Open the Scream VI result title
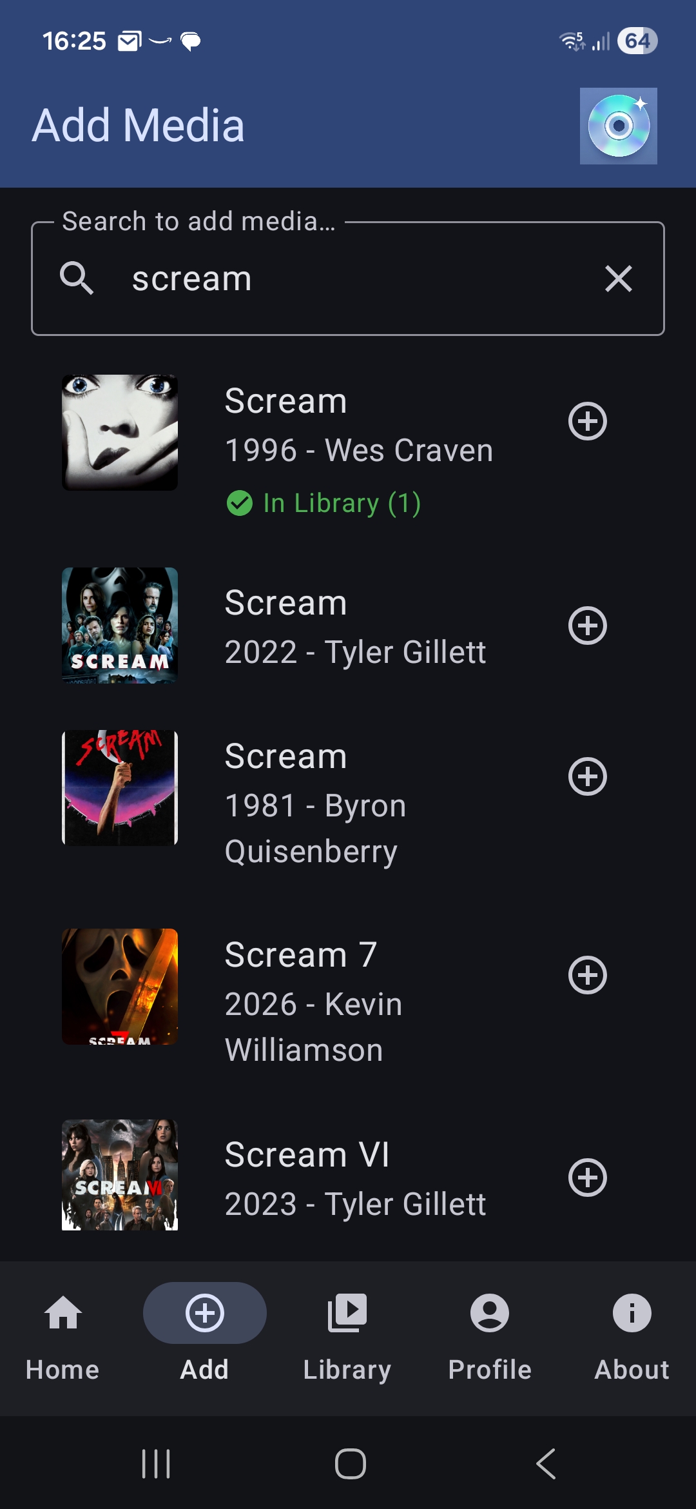Viewport: 696px width, 1509px height. click(x=307, y=1154)
